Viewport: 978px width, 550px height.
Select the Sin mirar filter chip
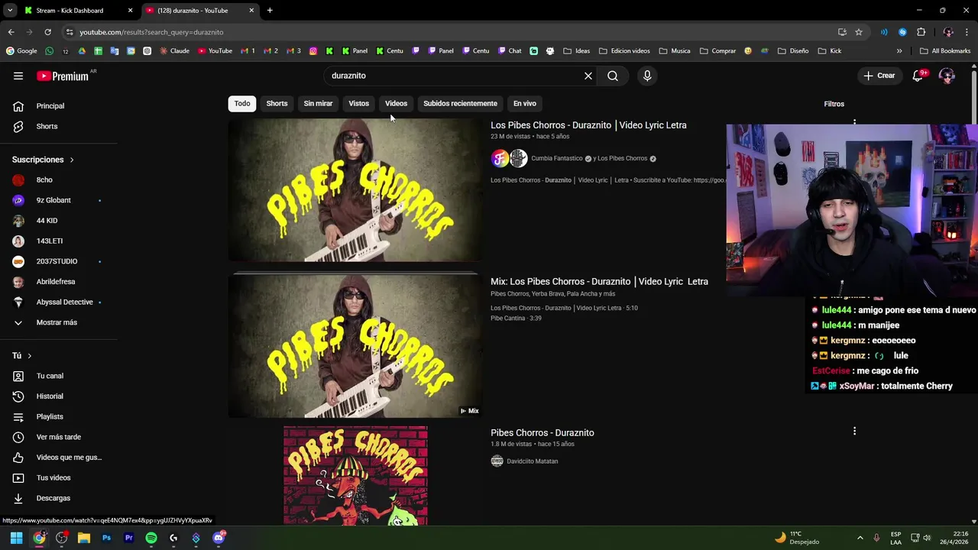pos(318,103)
